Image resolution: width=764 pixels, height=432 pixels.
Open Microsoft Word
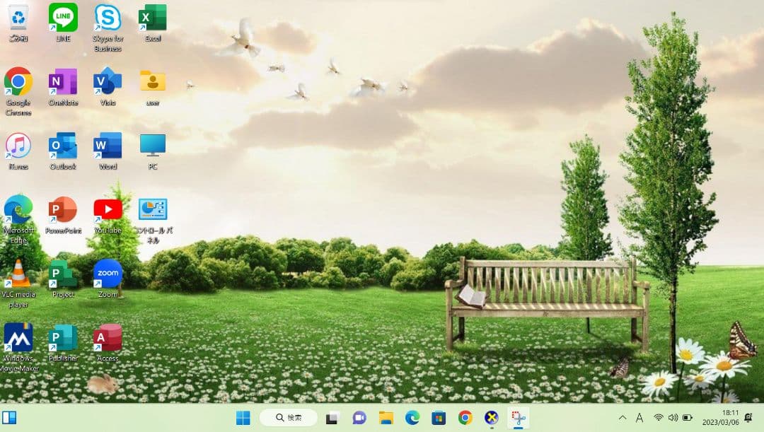pyautogui.click(x=107, y=144)
